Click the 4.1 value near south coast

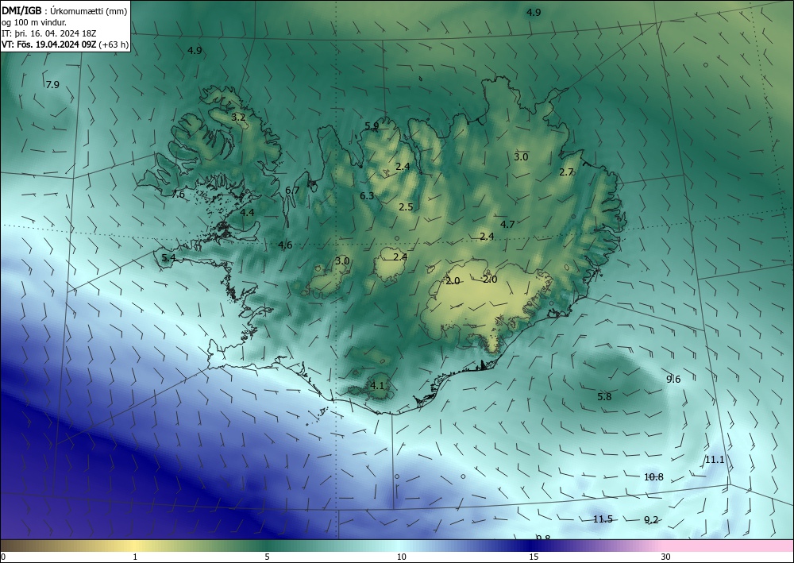[x=377, y=385]
